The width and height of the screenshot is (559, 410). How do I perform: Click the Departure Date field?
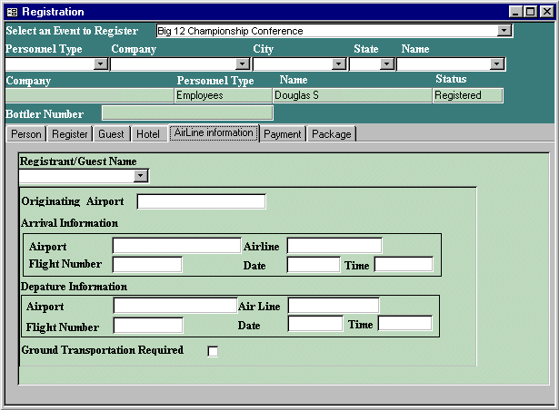pyautogui.click(x=315, y=324)
